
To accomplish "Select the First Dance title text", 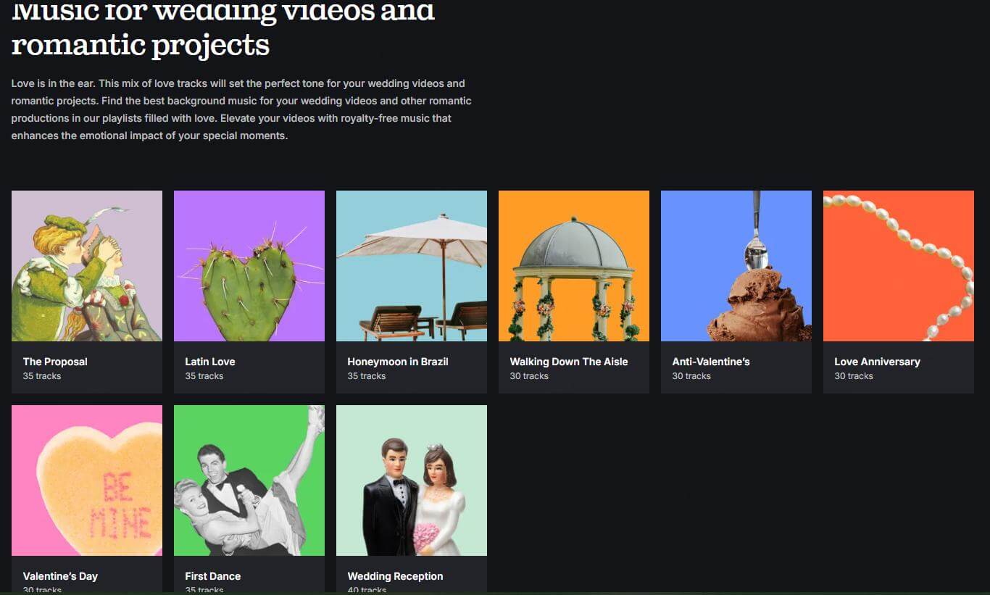I will click(x=213, y=576).
